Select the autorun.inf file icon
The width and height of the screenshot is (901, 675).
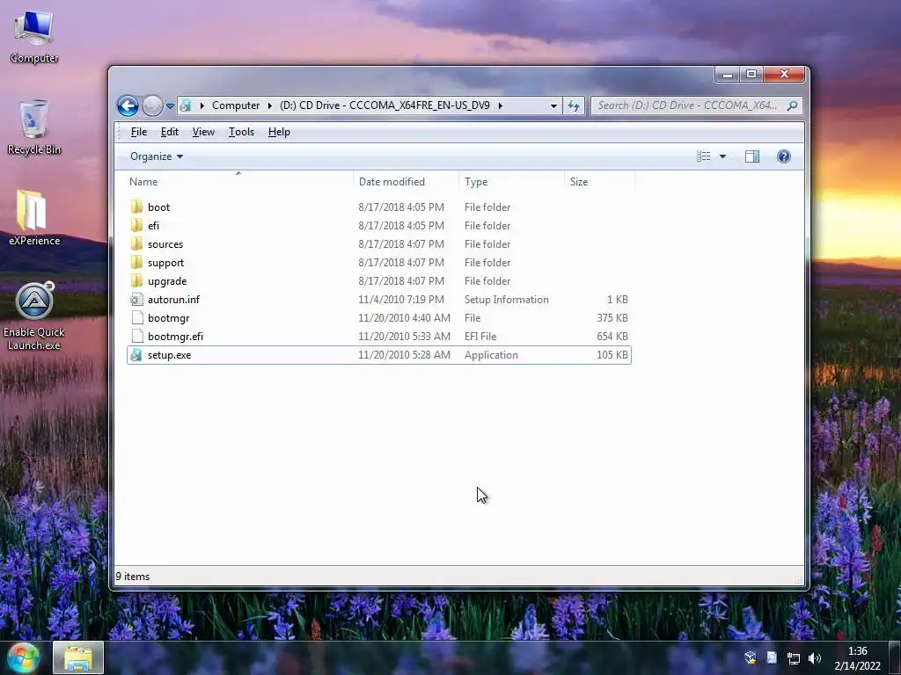pos(136,300)
